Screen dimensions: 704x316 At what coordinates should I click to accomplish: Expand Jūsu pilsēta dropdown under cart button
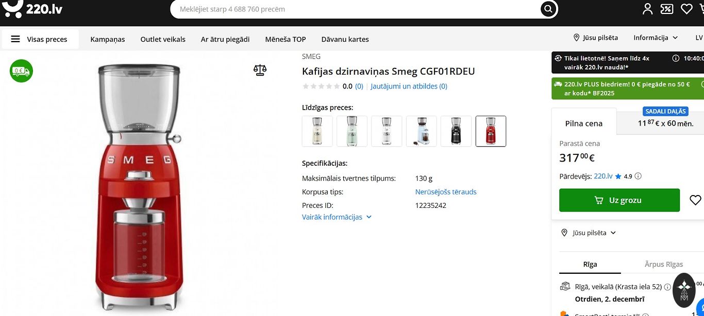[x=589, y=233]
